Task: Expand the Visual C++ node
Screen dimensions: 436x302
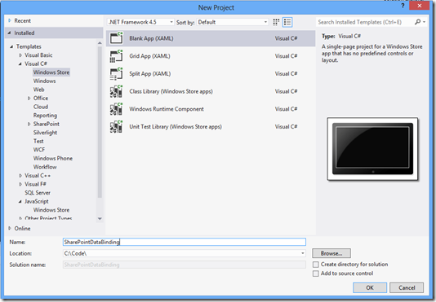Action: [20, 176]
